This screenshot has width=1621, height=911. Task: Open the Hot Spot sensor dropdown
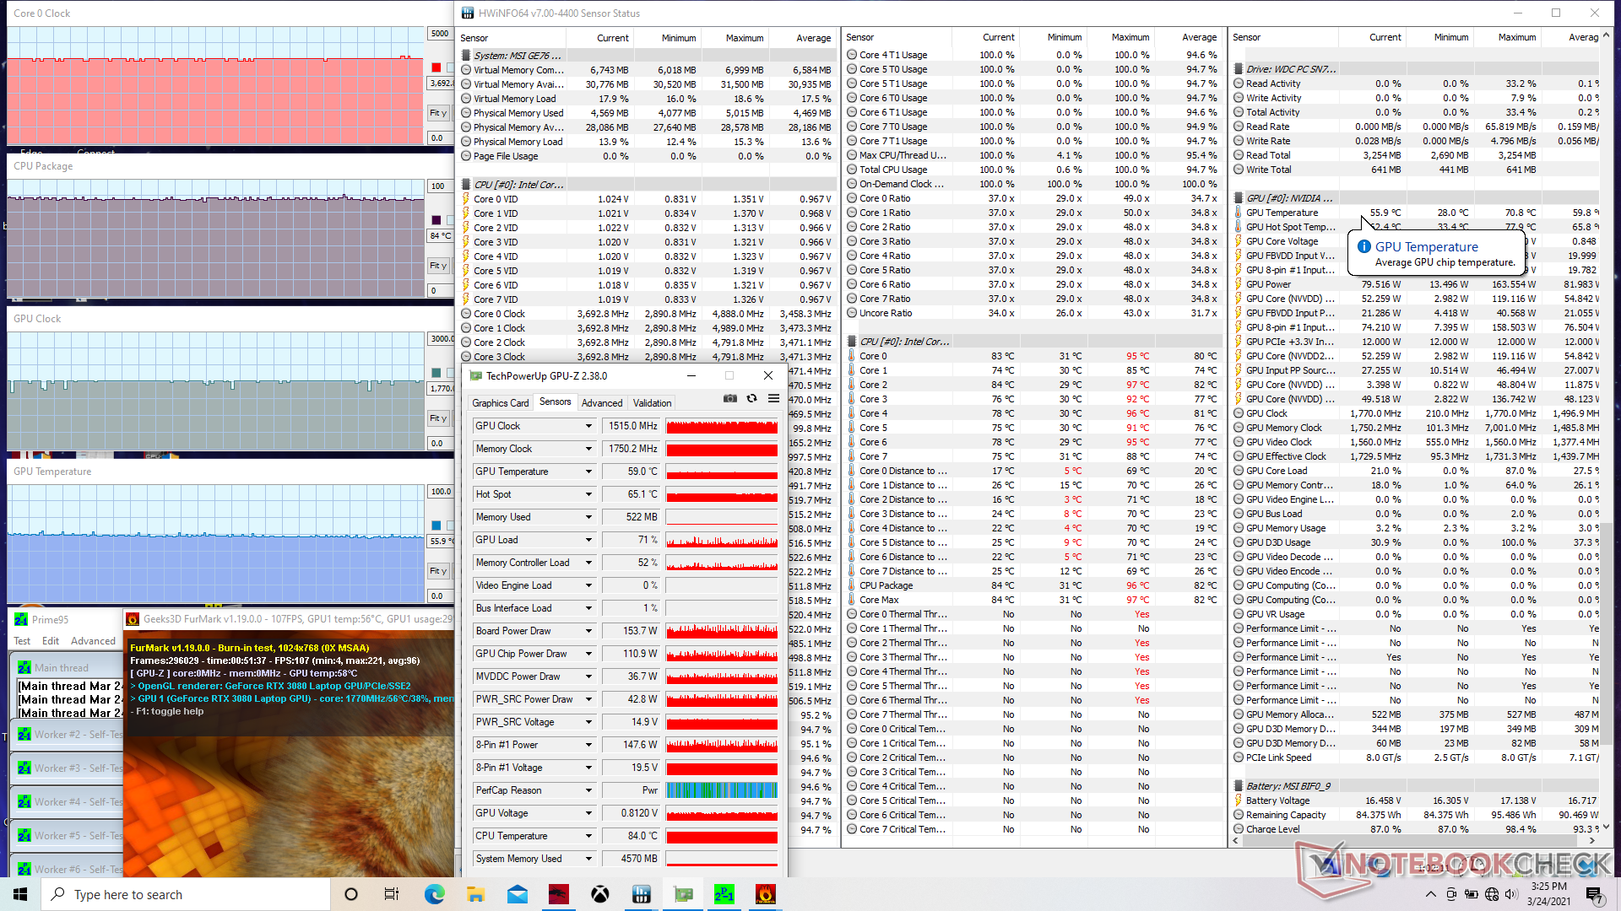[588, 494]
